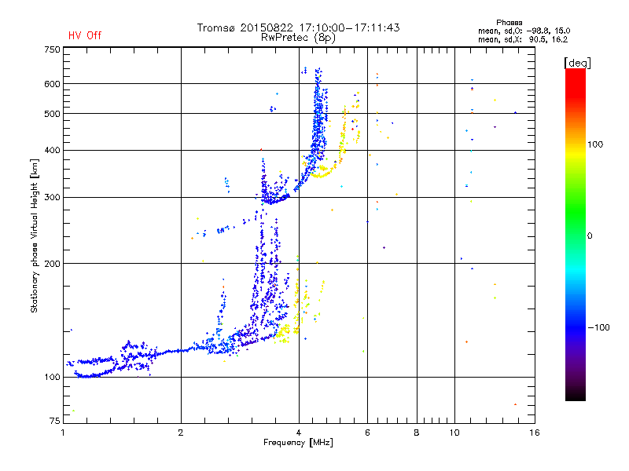629x471 pixels.
Task: Click y-axis tick label '200'
Action: coord(52,264)
